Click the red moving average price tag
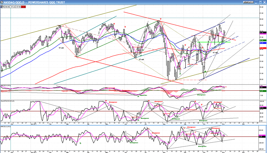Image resolution: width=267 pixels, height=153 pixels. tap(263, 48)
